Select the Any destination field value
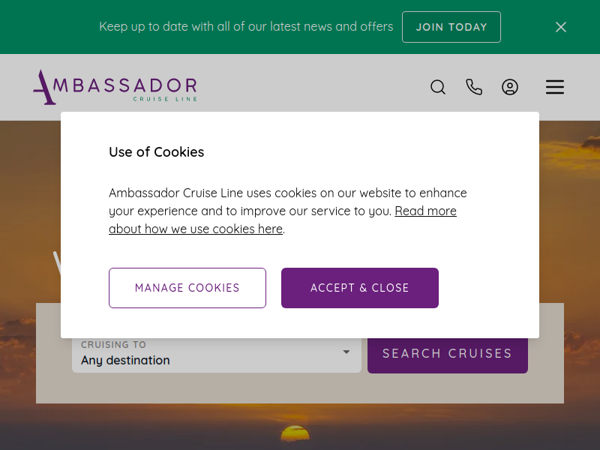This screenshot has width=600, height=450. (125, 360)
